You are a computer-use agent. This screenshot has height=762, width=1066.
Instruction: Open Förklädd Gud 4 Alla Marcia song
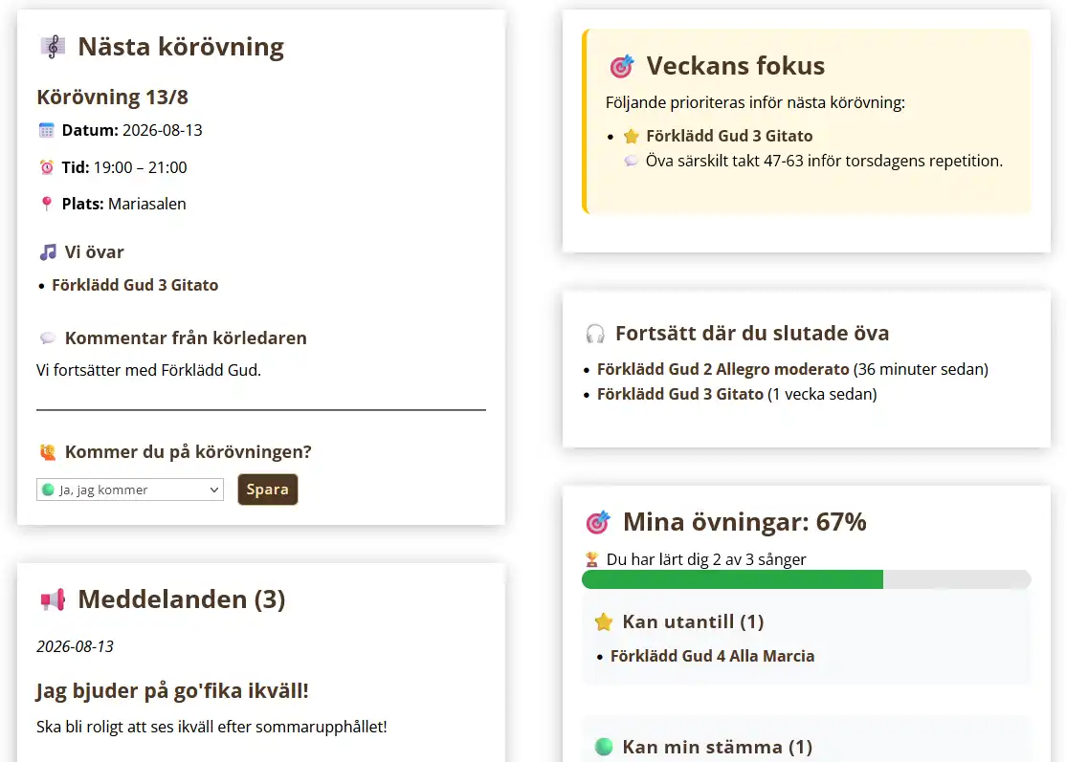pyautogui.click(x=712, y=656)
